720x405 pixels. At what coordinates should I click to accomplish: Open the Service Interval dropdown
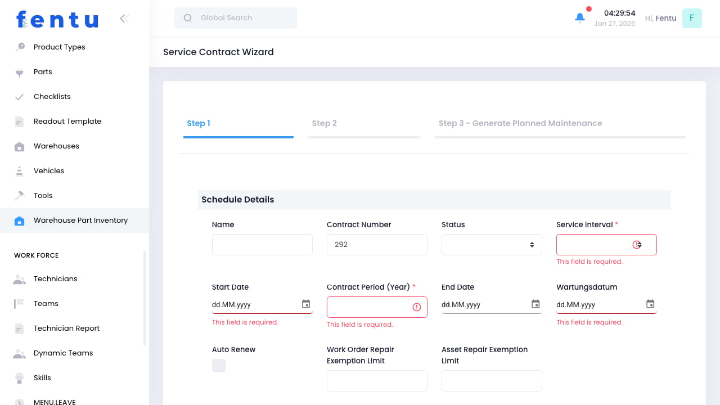[606, 245]
